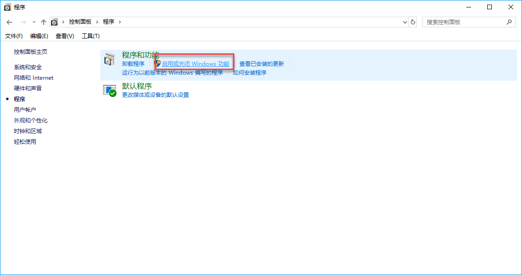The height and width of the screenshot is (275, 522).
Task: Open the 工具(T) menu
Action: click(90, 36)
